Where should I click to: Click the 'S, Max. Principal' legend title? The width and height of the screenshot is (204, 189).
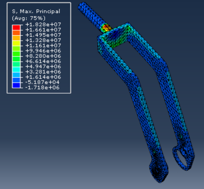(36, 12)
